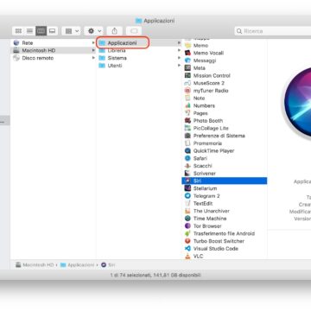Click the Preferenze di Sistema icon

187,136
